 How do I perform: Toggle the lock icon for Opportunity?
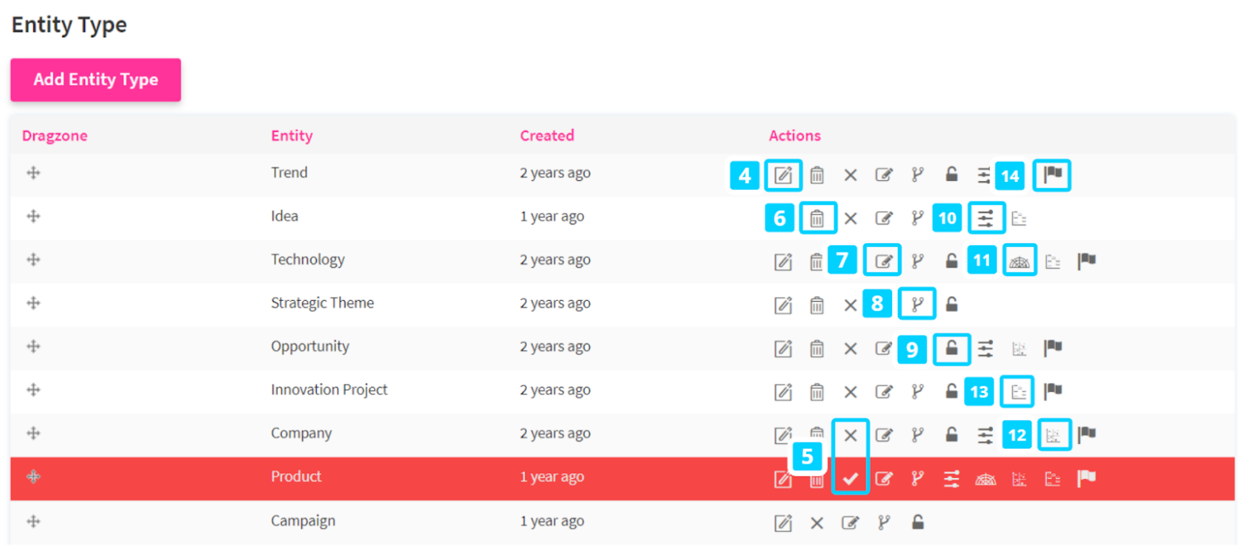(952, 348)
